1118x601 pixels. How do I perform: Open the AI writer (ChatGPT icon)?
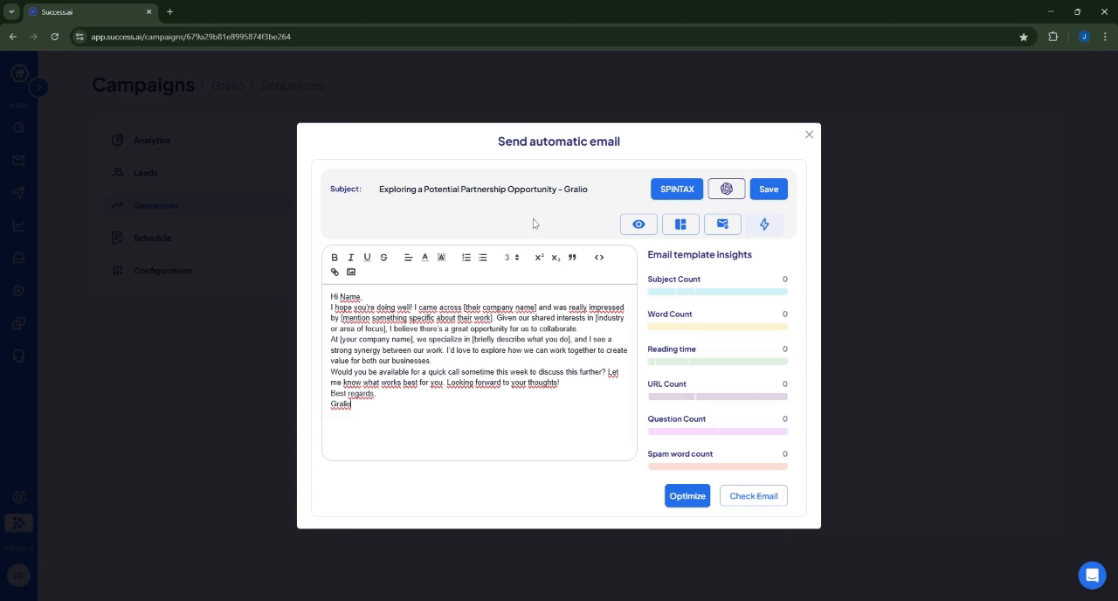pos(727,190)
